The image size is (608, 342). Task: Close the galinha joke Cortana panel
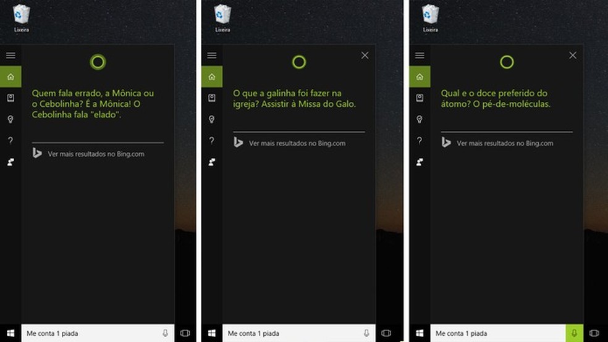click(x=365, y=56)
